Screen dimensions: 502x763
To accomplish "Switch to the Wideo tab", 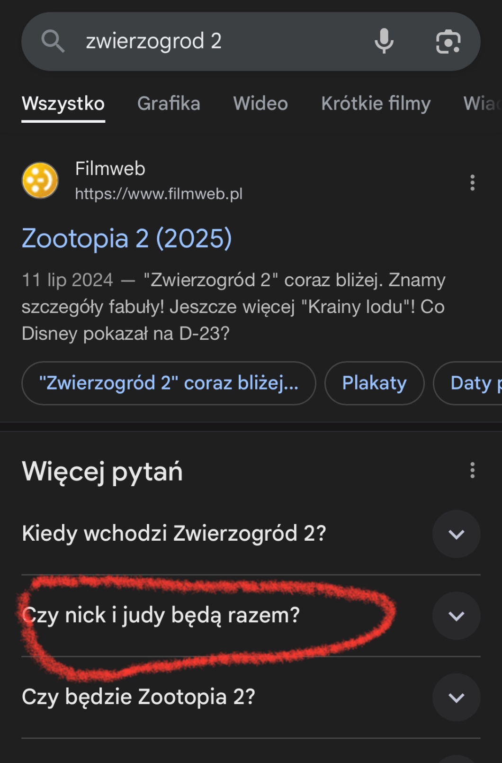I will point(260,103).
